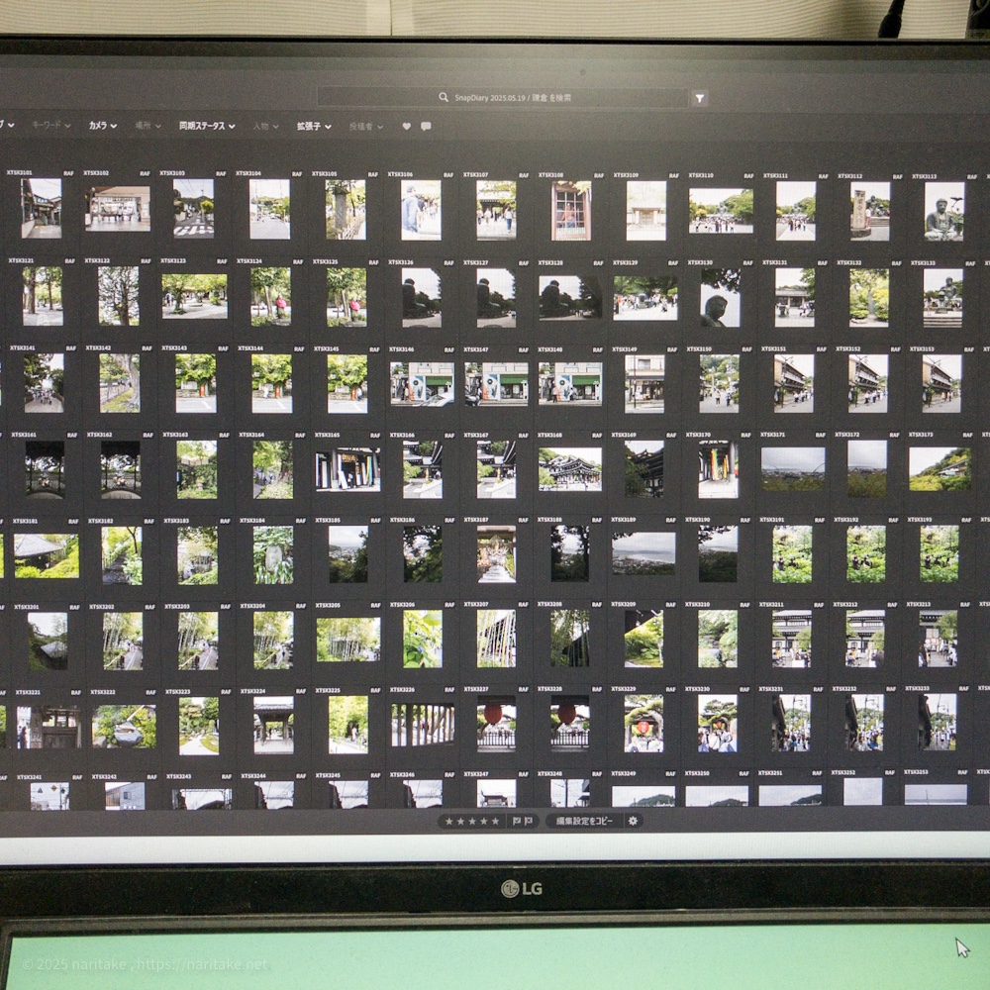The height and width of the screenshot is (990, 990).
Task: Expand the 拡張子 filter dropdown
Action: [314, 127]
